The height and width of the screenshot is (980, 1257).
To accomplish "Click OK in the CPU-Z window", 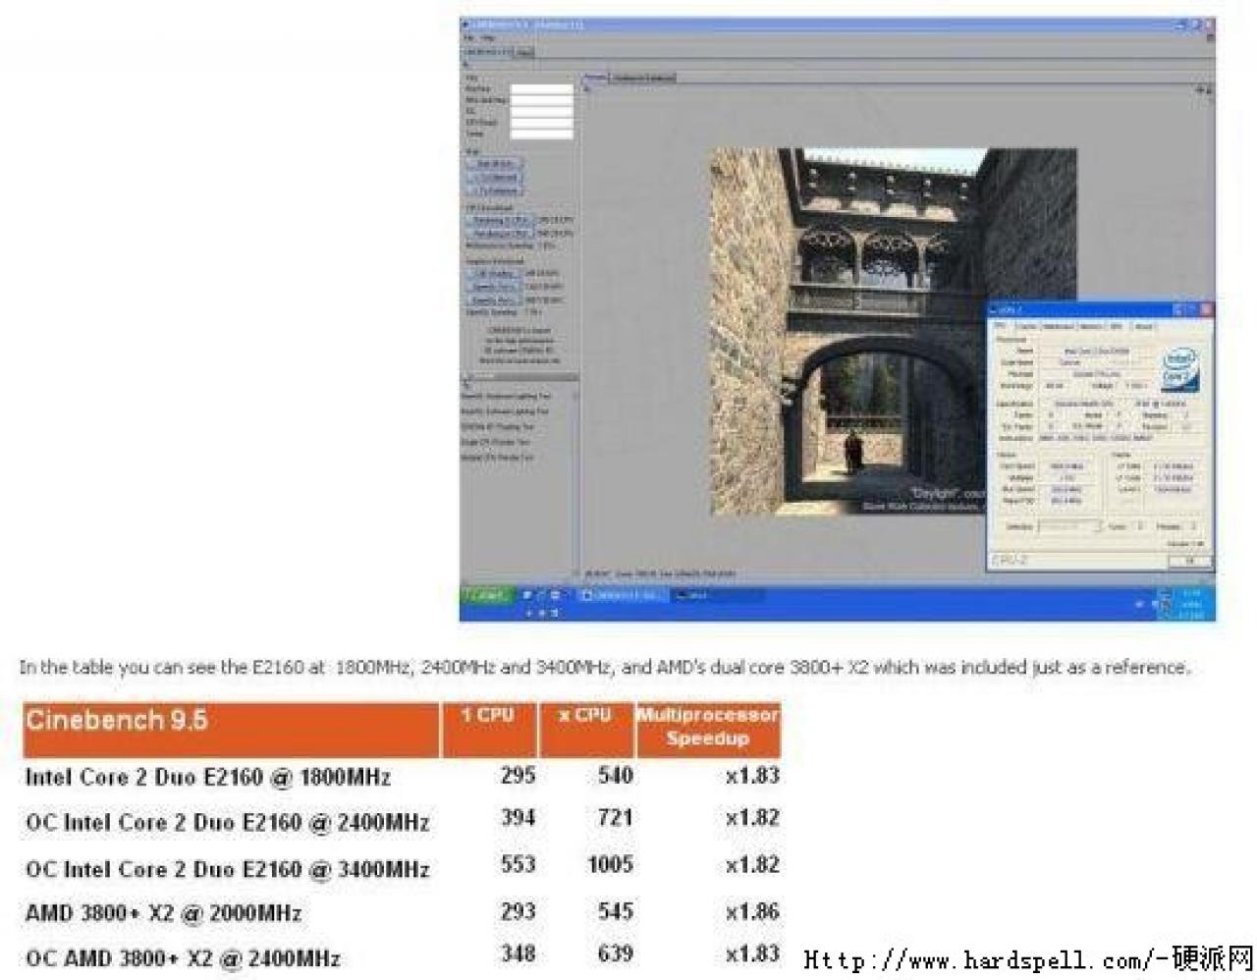I will tap(1189, 561).
